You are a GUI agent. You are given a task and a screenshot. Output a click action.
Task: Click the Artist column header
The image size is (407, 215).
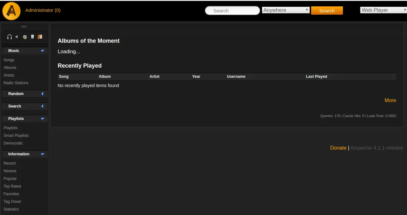click(x=155, y=77)
